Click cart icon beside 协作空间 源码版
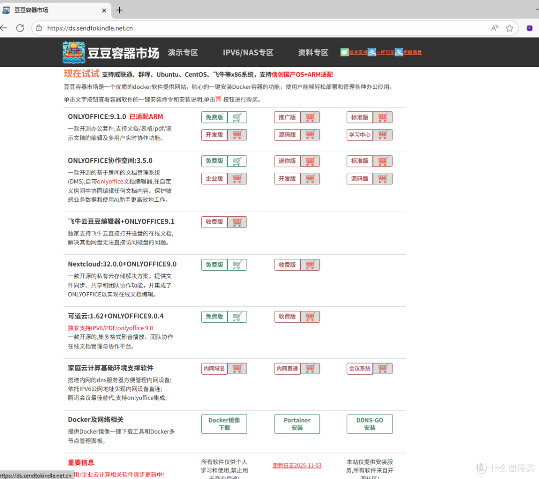The image size is (539, 479). pos(383,179)
